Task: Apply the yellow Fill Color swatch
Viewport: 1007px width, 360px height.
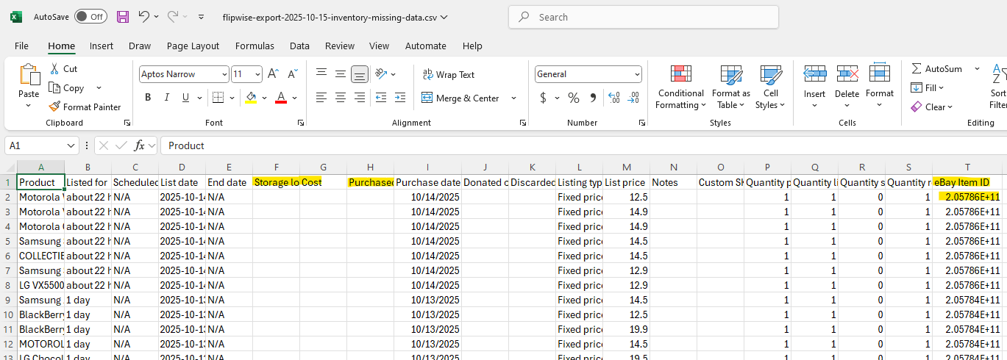Action: tap(252, 98)
